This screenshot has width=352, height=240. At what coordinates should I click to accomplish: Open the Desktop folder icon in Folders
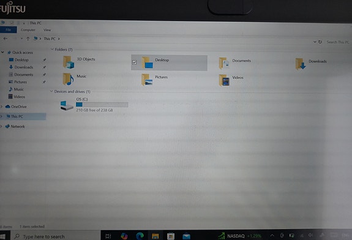(148, 62)
